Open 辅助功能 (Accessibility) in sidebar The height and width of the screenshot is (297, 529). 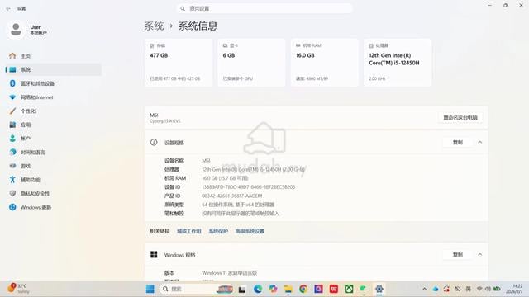click(53, 180)
